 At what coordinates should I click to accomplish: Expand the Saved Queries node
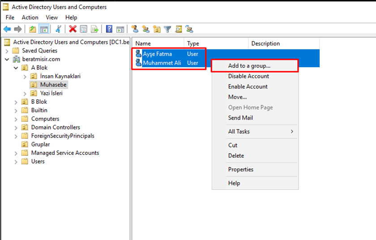point(7,51)
